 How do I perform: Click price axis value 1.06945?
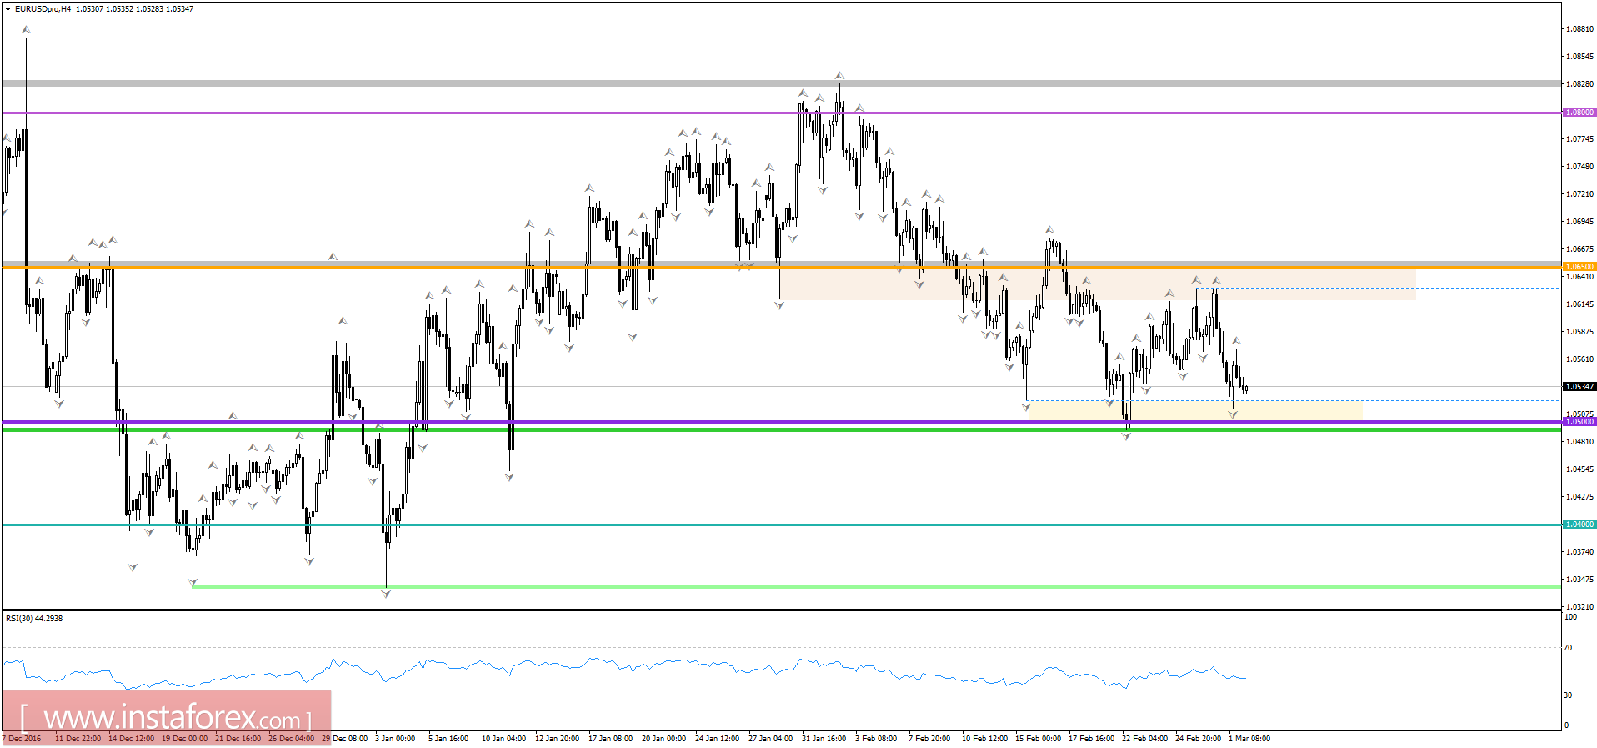(x=1579, y=222)
